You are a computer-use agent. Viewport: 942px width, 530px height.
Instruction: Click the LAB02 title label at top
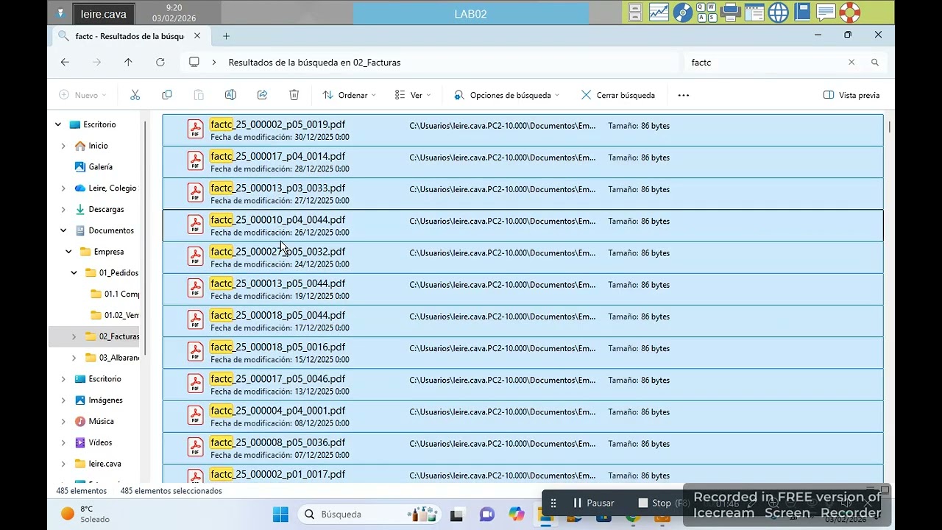tap(470, 14)
